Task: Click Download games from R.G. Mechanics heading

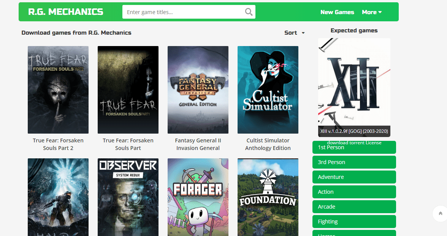Action: pyautogui.click(x=76, y=33)
